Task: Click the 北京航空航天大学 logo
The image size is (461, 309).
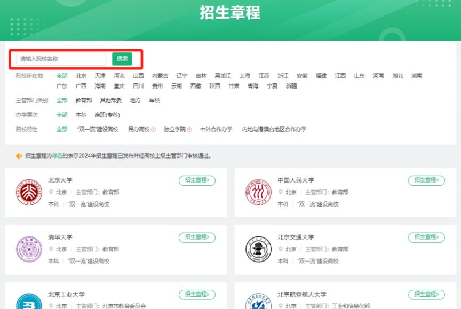Action: 258,302
